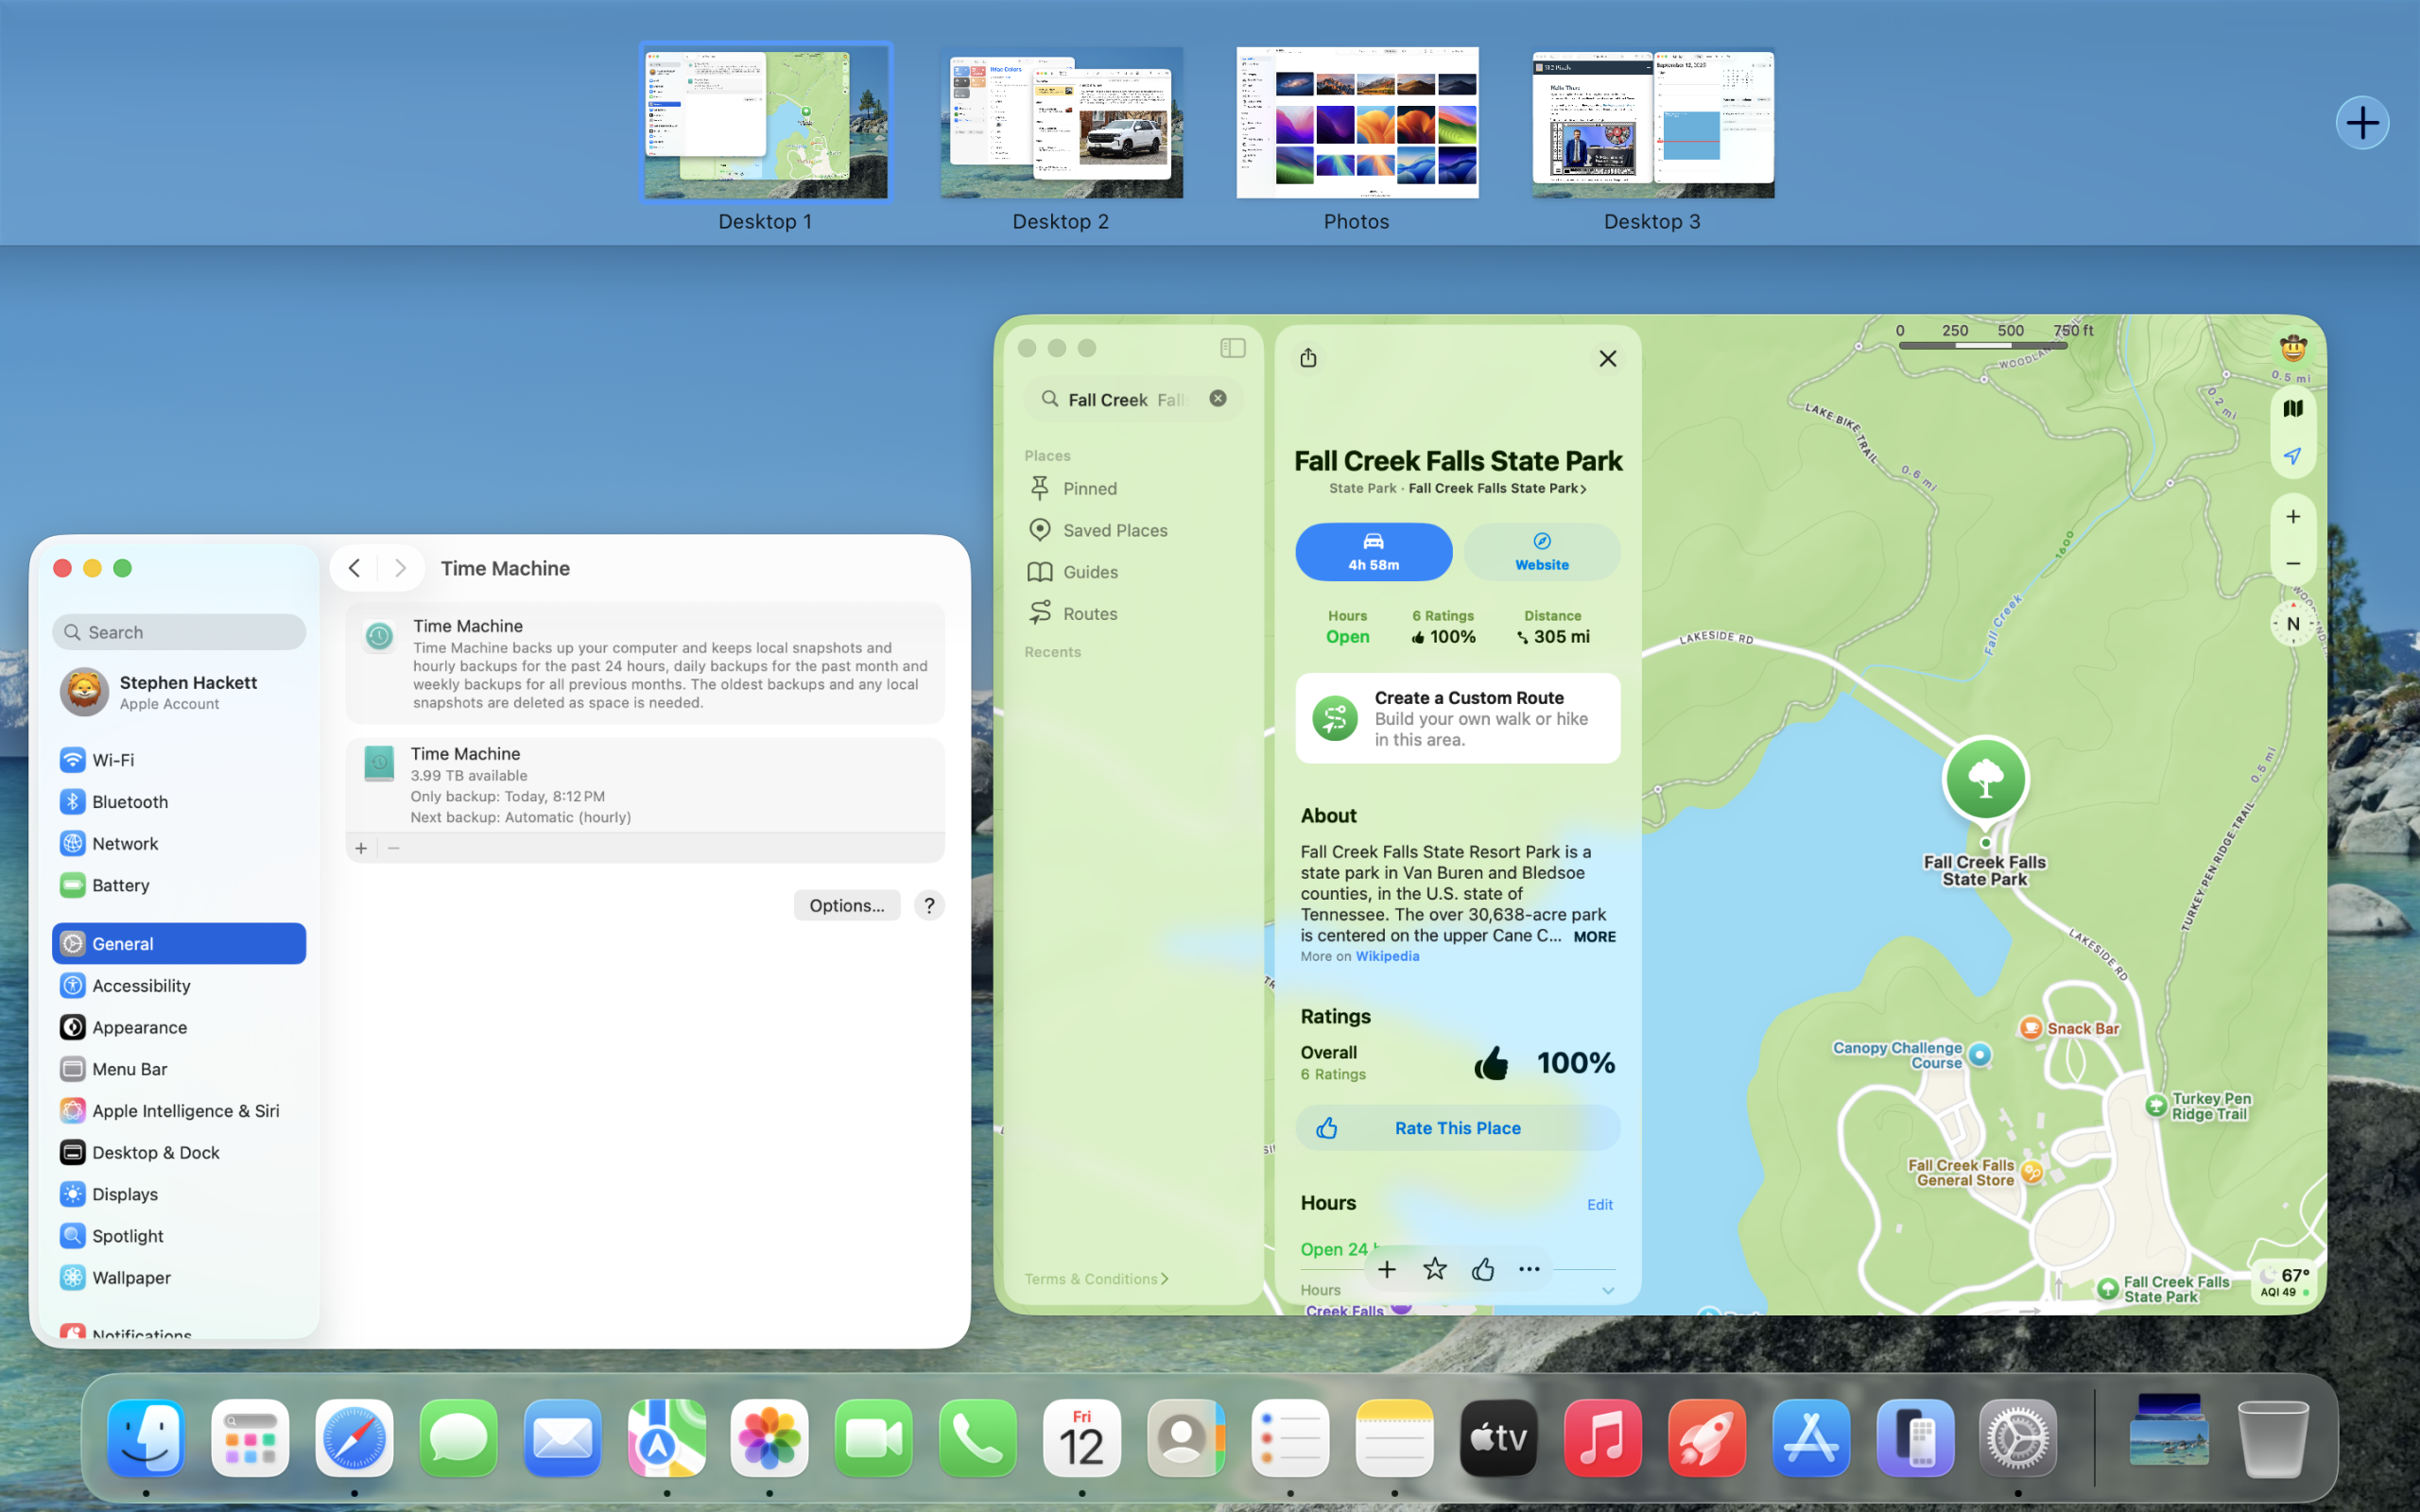Clear the Fall Creek search field
The height and width of the screenshot is (1512, 2420).
[1217, 398]
